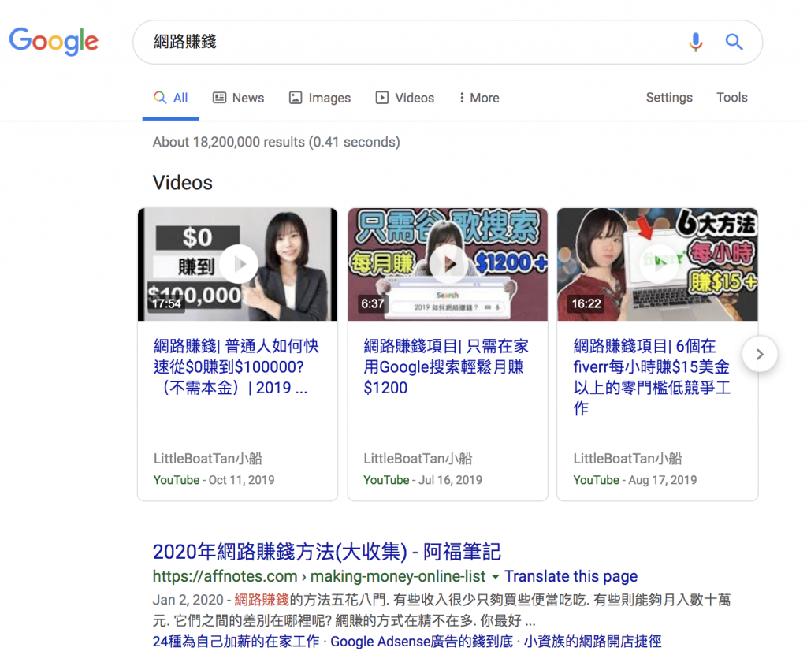
Task: Switch to the Images tab
Action: tap(320, 98)
